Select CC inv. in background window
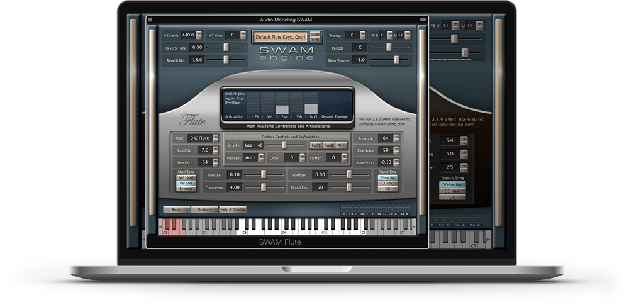The height and width of the screenshot is (307, 629). [452, 191]
